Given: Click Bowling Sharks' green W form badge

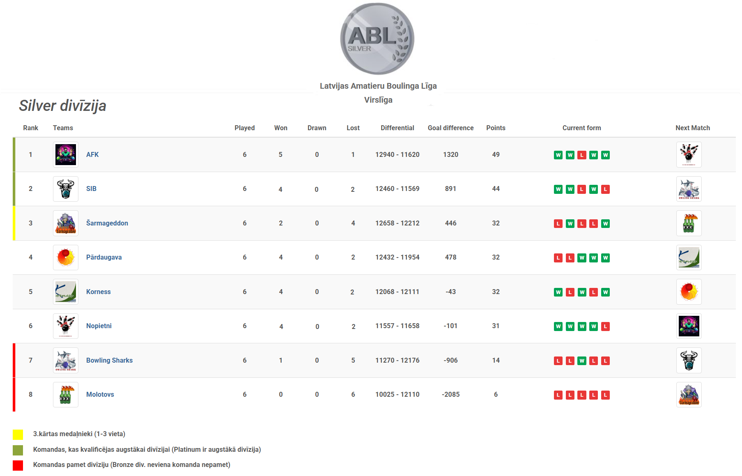Looking at the screenshot, I should [581, 361].
